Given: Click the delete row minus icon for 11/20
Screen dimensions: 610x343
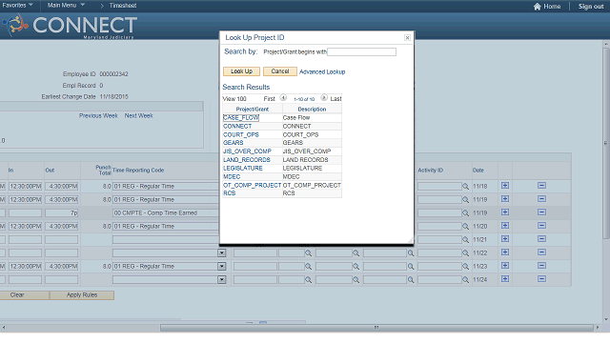Looking at the screenshot, I should [x=541, y=226].
